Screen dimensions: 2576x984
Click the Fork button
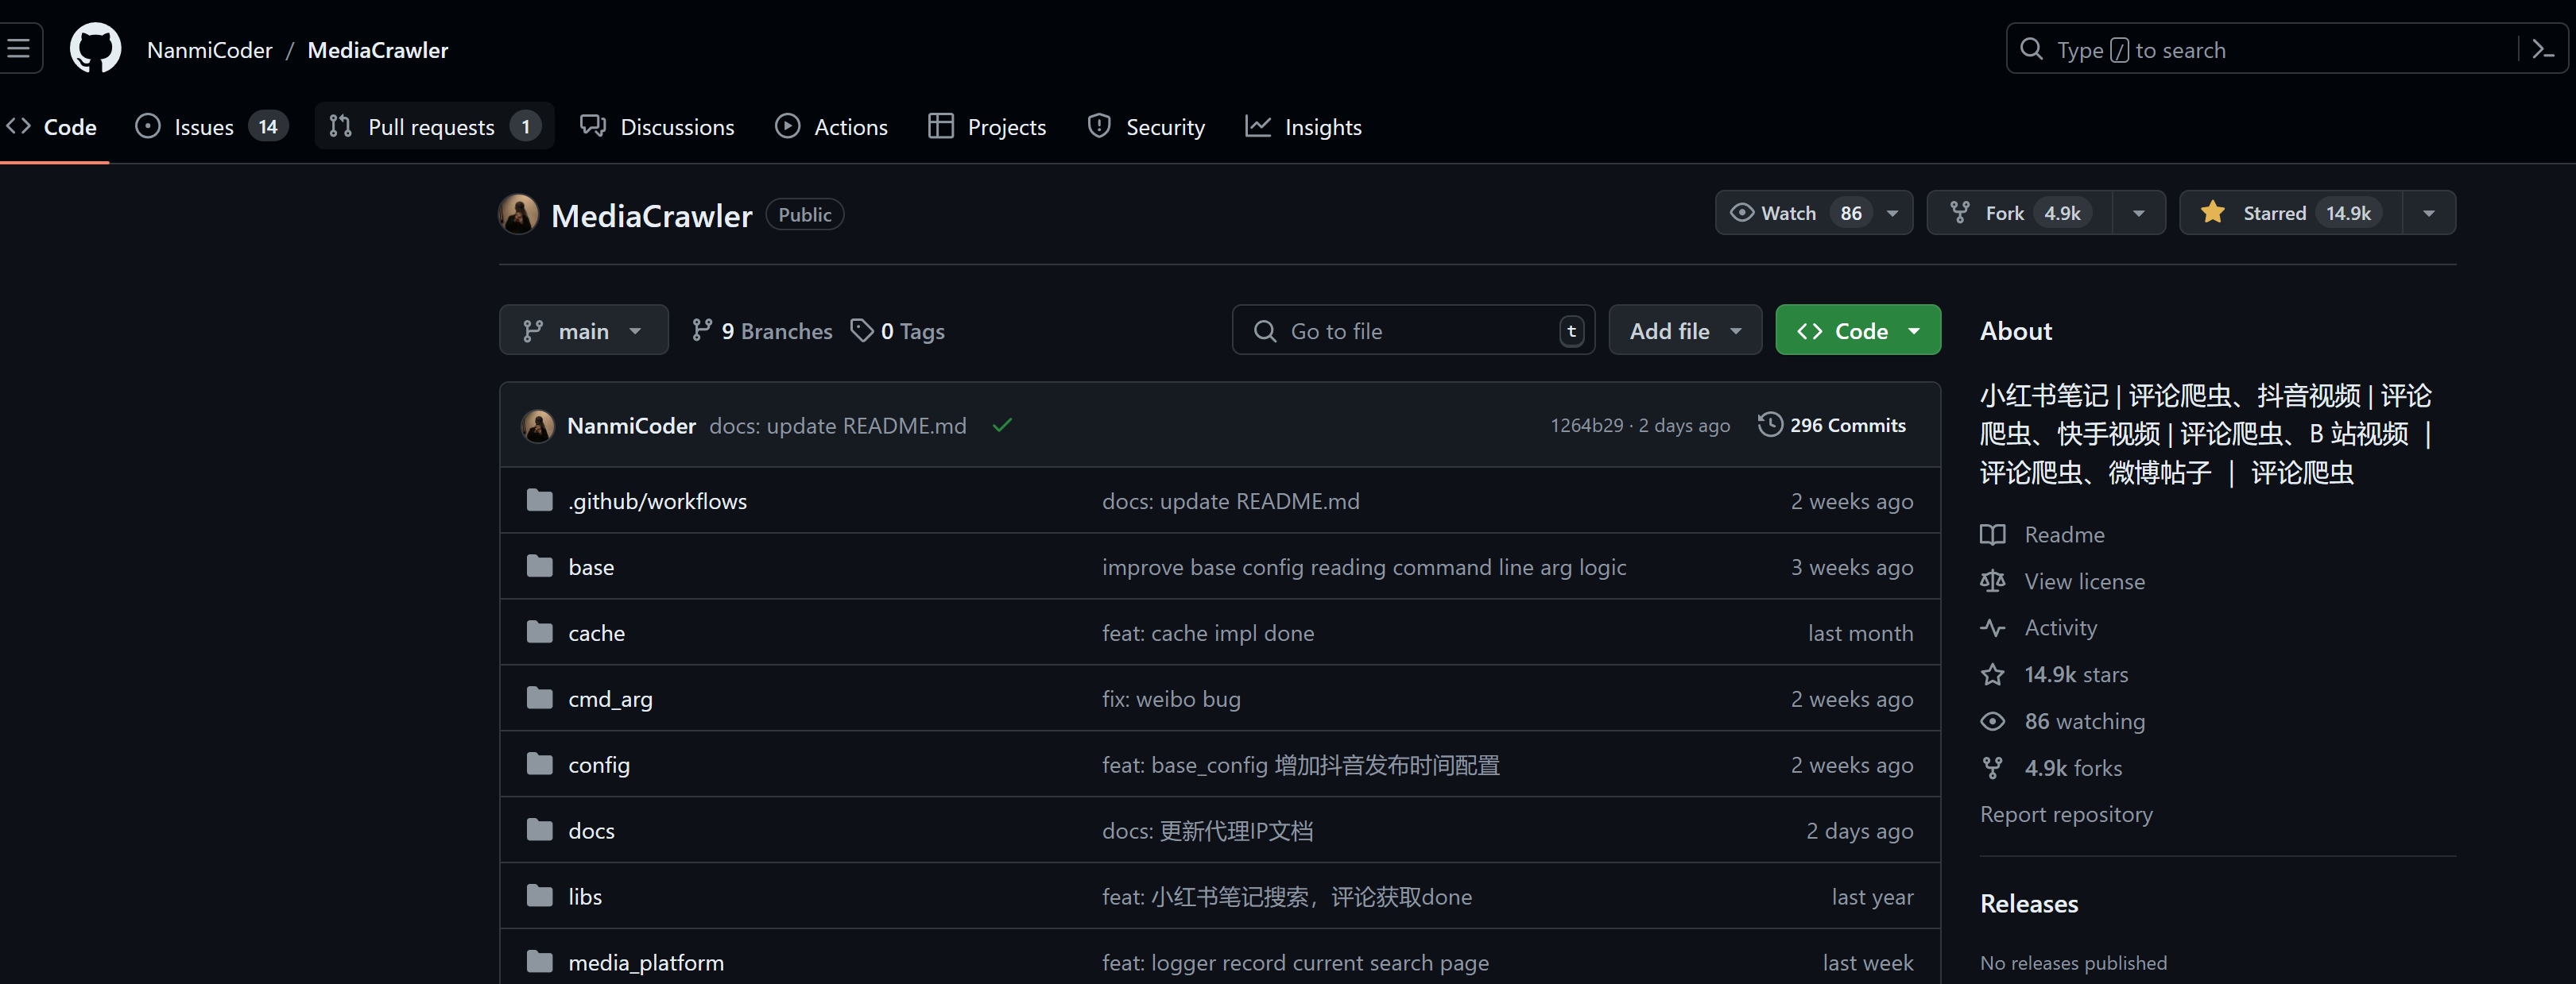(2019, 213)
